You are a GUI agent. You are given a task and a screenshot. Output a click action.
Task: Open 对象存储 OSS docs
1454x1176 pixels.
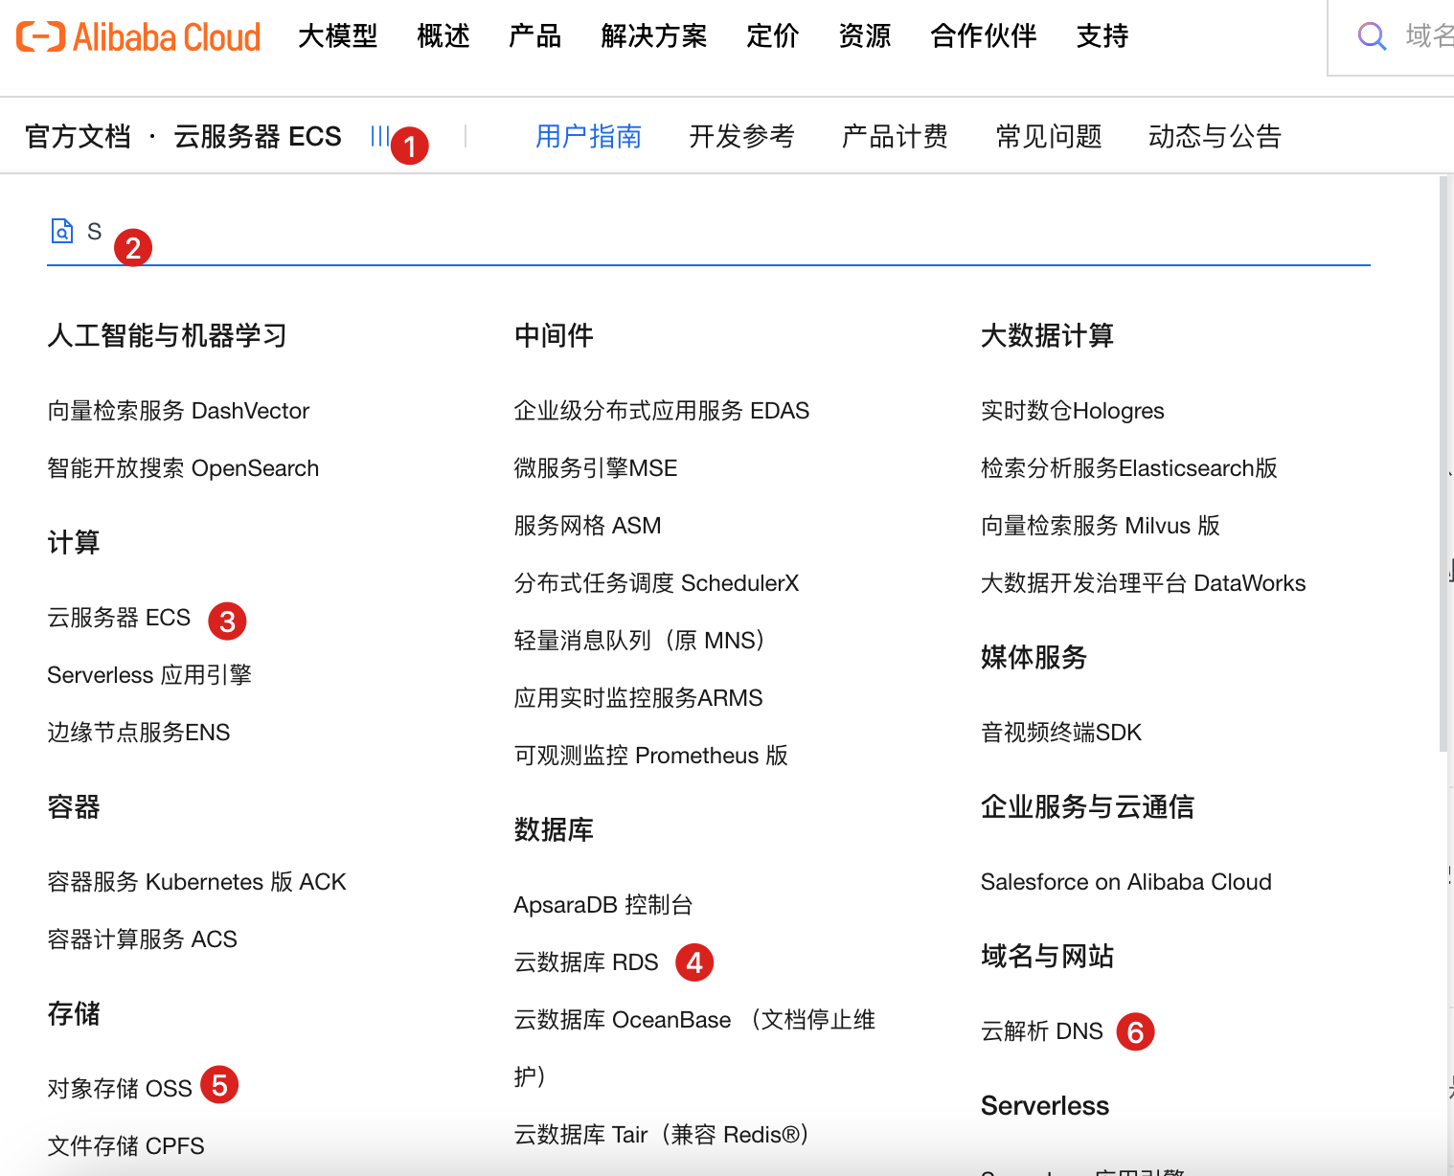(x=120, y=1089)
